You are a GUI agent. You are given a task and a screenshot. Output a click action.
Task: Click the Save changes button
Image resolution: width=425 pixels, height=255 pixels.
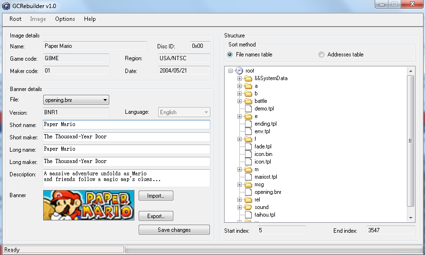tap(174, 230)
